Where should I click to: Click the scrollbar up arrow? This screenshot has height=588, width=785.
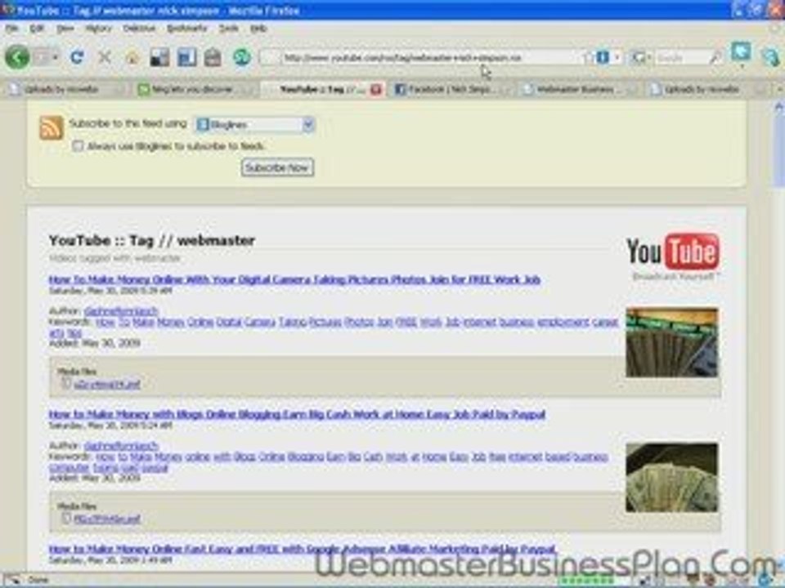click(x=778, y=107)
